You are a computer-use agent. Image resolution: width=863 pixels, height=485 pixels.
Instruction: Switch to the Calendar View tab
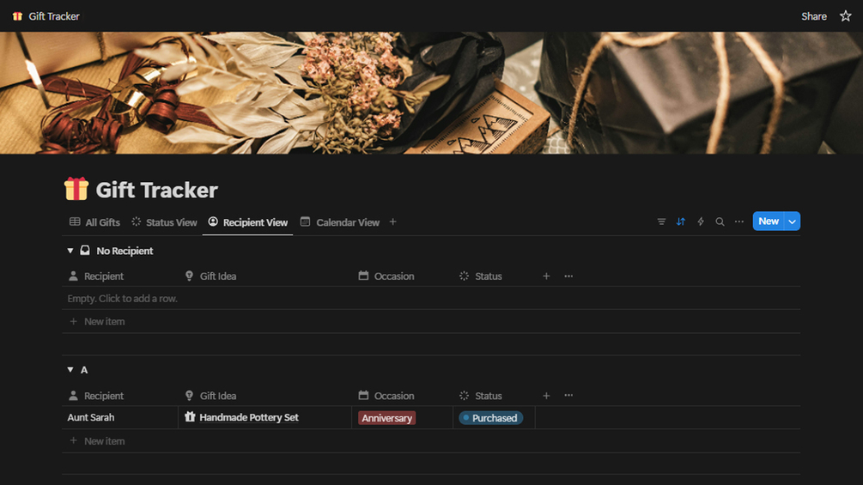click(x=339, y=222)
